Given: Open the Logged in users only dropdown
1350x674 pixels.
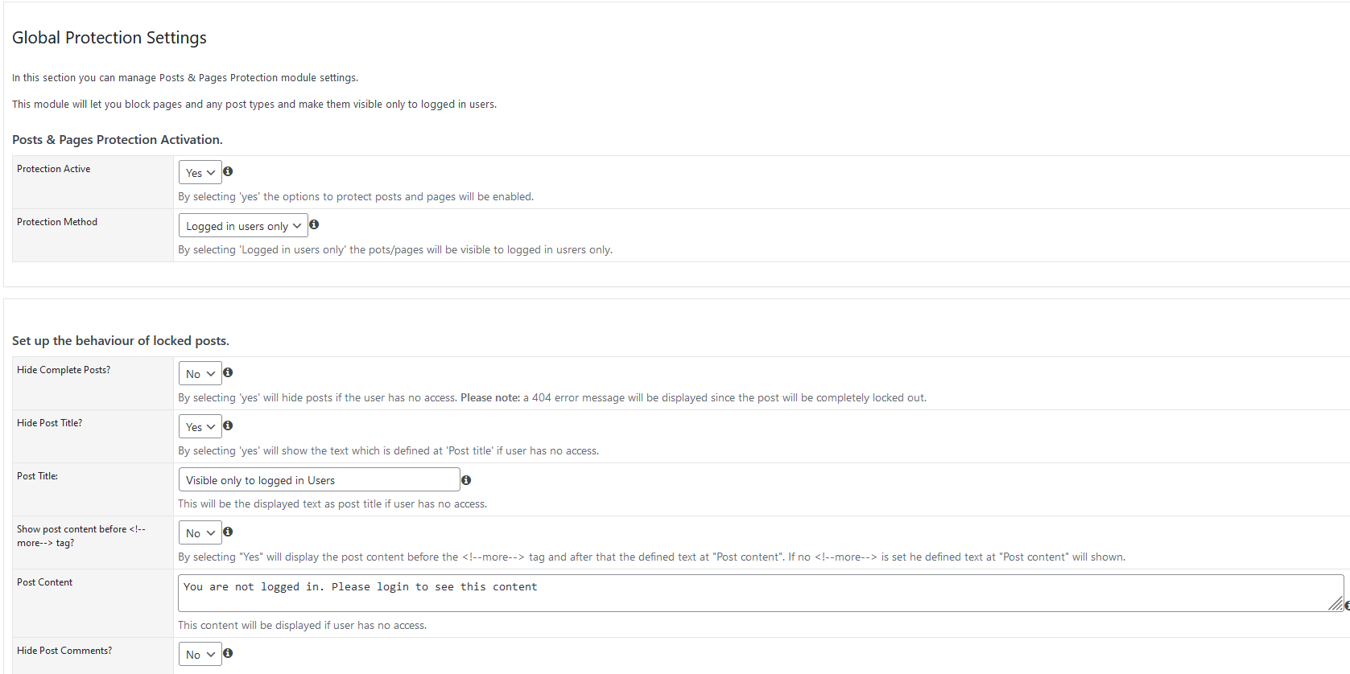Looking at the screenshot, I should [243, 225].
